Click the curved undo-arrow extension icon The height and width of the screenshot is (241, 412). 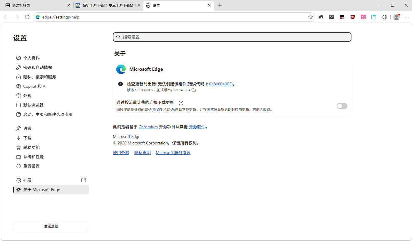pos(321,17)
